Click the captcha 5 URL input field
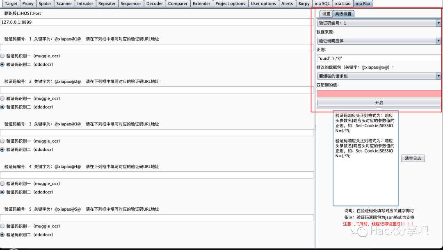 click(157, 218)
